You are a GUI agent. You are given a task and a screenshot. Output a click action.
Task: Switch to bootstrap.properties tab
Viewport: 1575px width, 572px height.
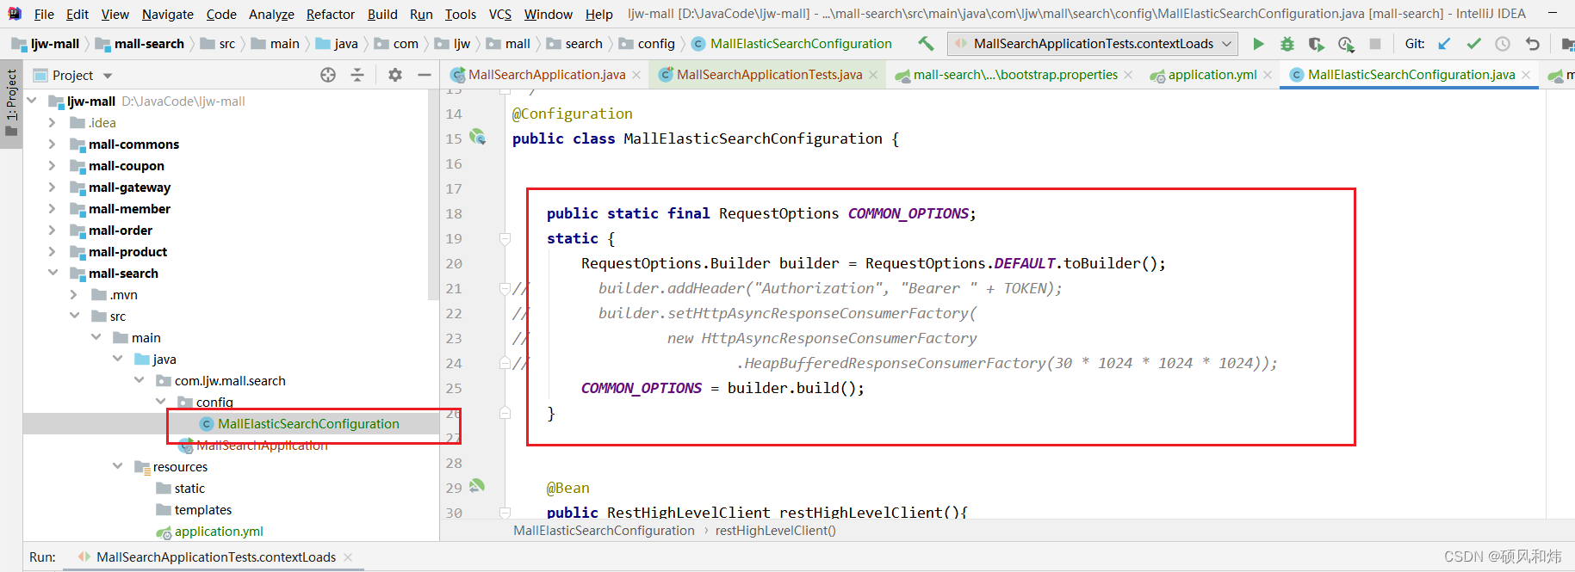[1015, 75]
